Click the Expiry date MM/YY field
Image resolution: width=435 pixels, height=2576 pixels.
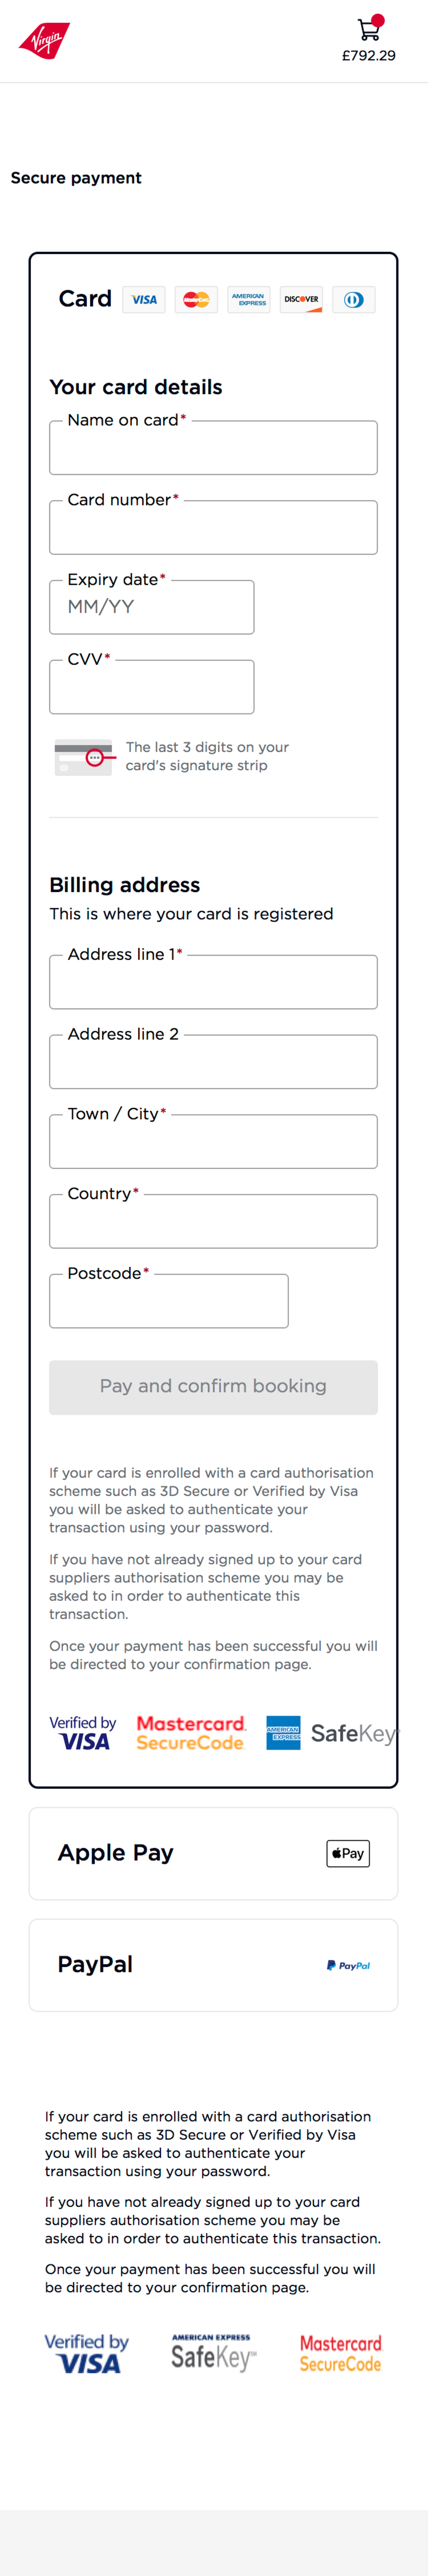click(151, 607)
